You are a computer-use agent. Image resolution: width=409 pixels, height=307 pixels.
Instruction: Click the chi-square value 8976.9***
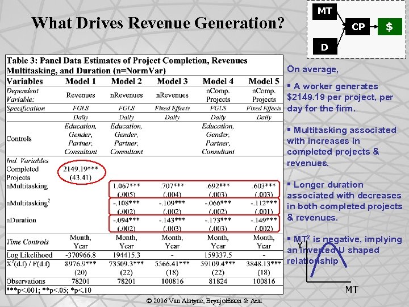81,264
